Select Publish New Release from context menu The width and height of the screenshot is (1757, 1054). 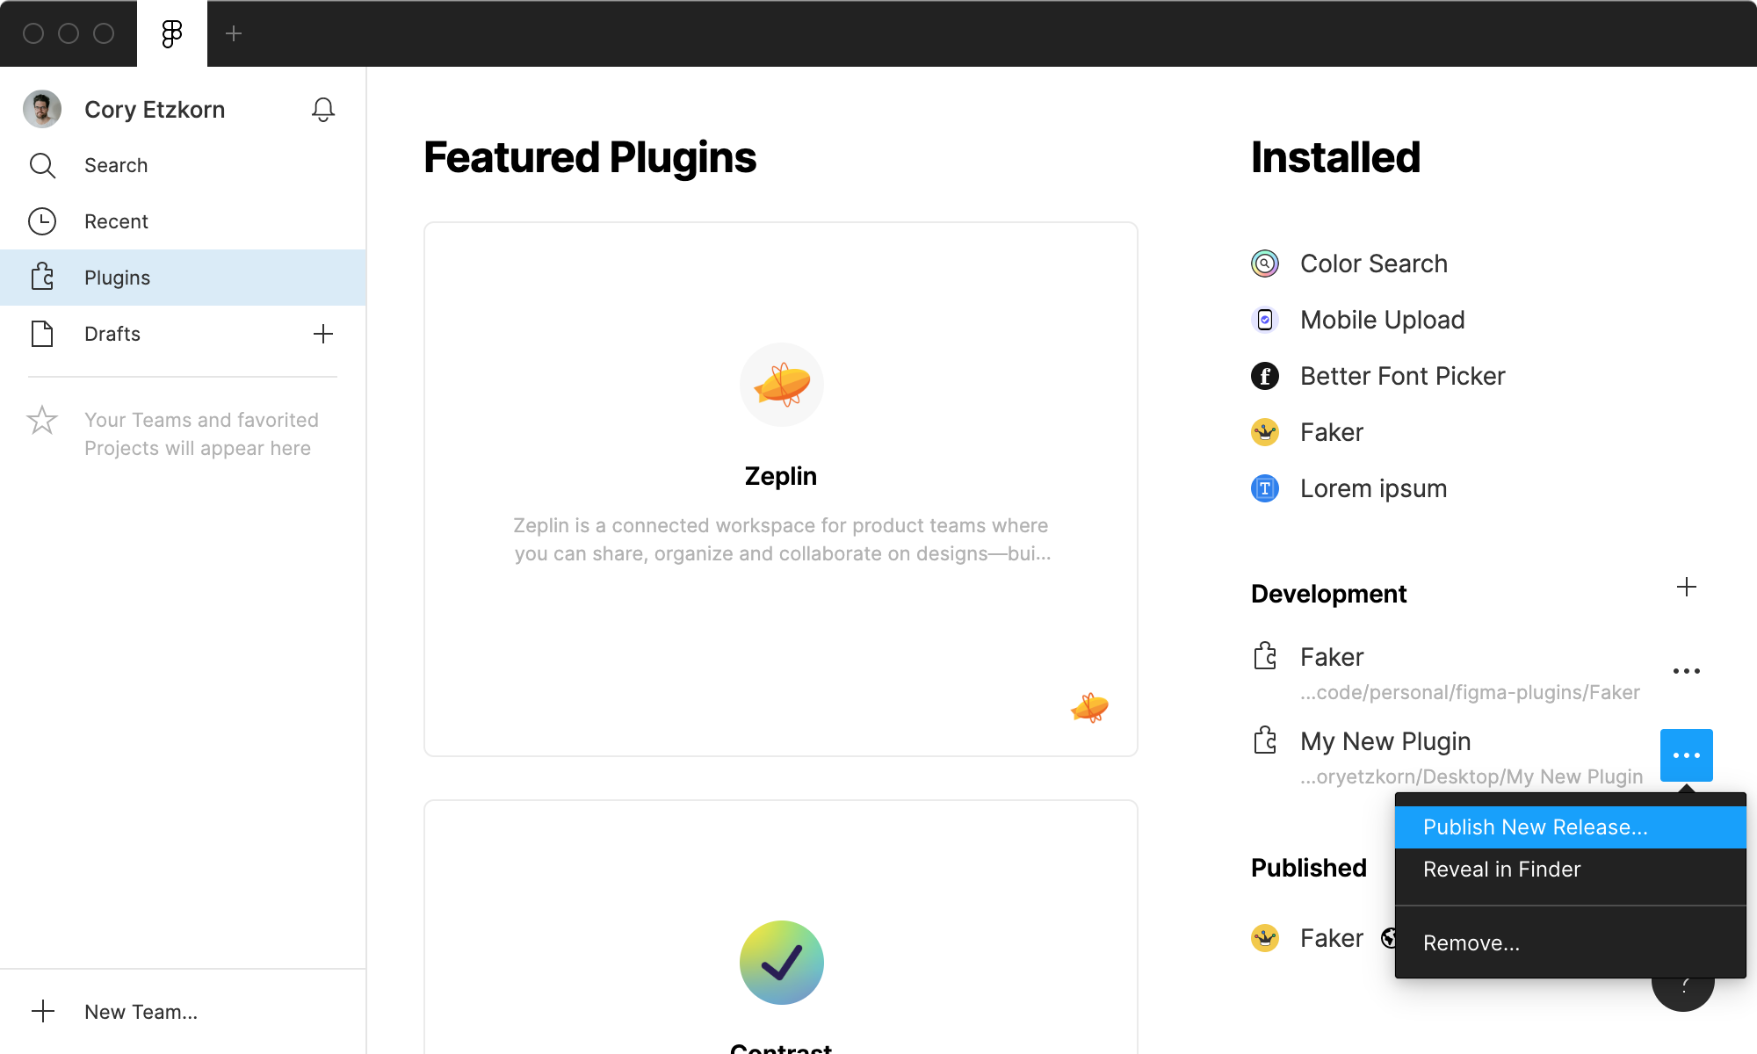[x=1536, y=827]
